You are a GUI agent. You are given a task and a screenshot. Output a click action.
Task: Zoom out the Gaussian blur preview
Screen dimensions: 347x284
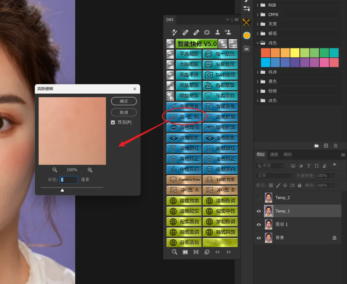click(55, 170)
